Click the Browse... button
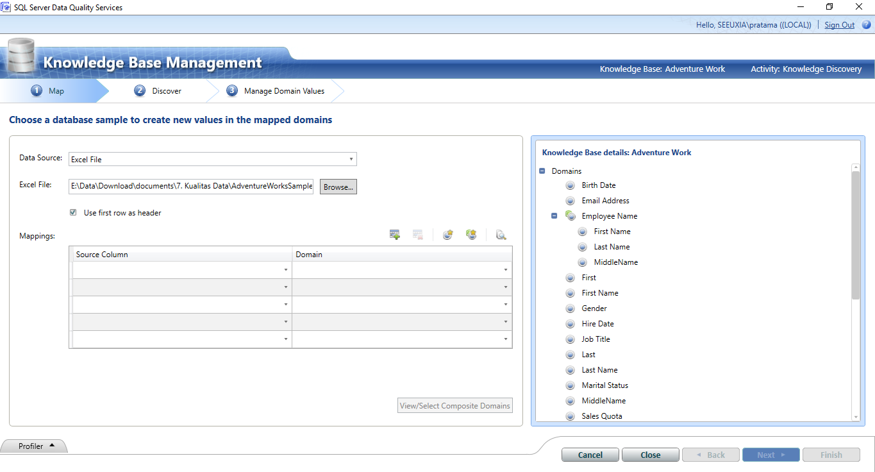The height and width of the screenshot is (472, 875). click(x=338, y=187)
